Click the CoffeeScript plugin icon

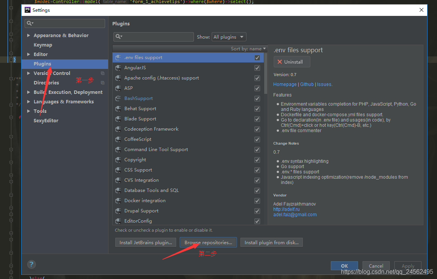coord(118,139)
